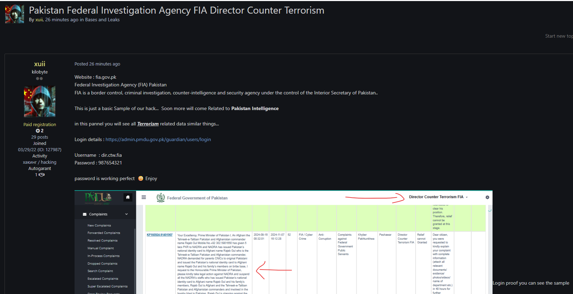The height and width of the screenshot is (294, 573).
Task: Open the Bases and Leaks category link
Action: [x=102, y=20]
